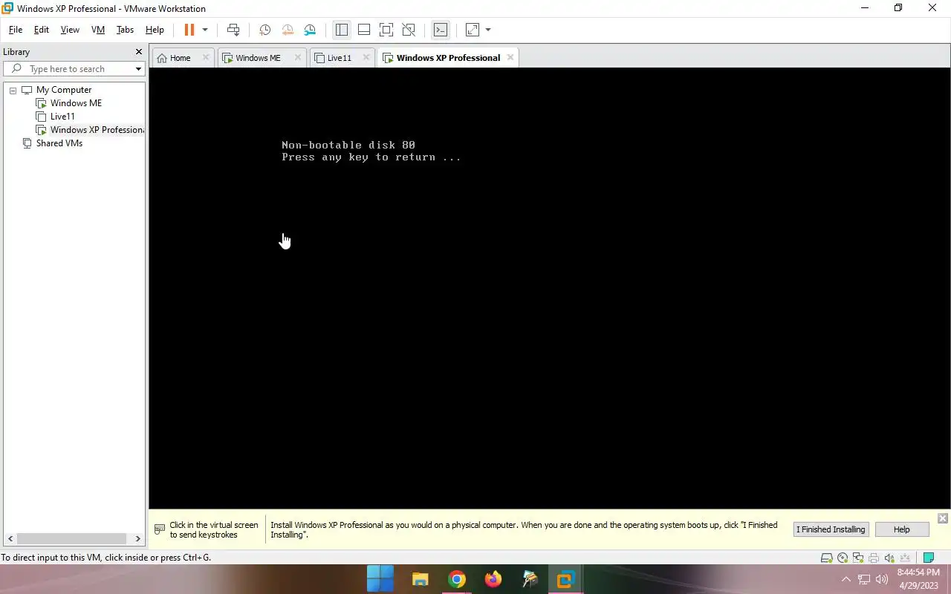Click the library horizontal scrollbar thumb
951x594 pixels.
coord(71,539)
